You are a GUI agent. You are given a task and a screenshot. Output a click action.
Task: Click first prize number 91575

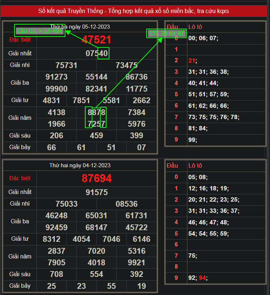(x=97, y=193)
